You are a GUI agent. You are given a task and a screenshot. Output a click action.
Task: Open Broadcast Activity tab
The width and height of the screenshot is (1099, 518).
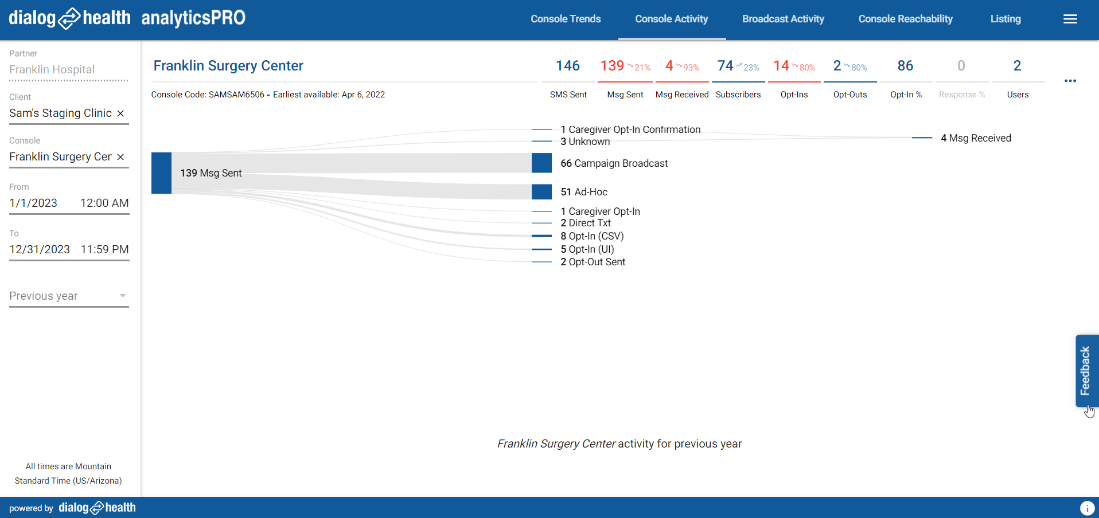click(783, 19)
